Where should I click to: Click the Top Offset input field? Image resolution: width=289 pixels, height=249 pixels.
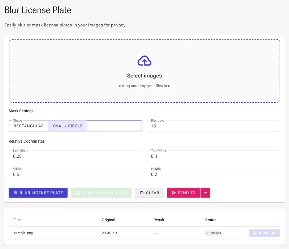tap(213, 156)
